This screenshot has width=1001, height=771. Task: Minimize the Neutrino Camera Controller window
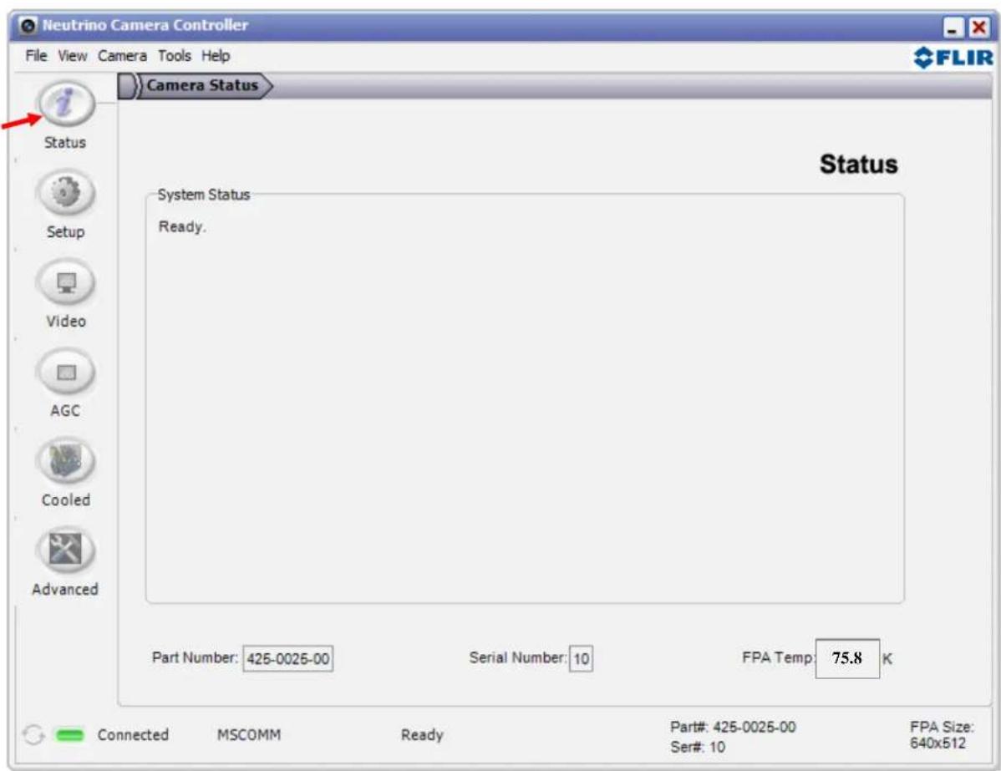[x=953, y=28]
